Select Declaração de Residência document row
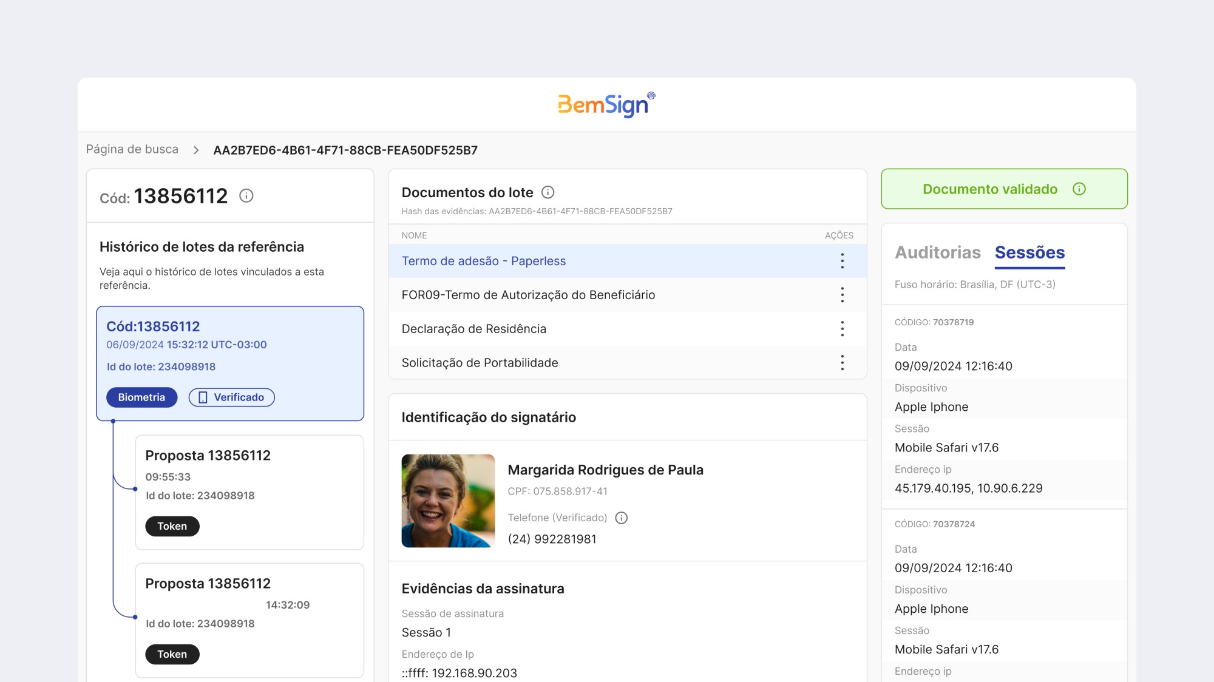1214x682 pixels. tap(628, 329)
